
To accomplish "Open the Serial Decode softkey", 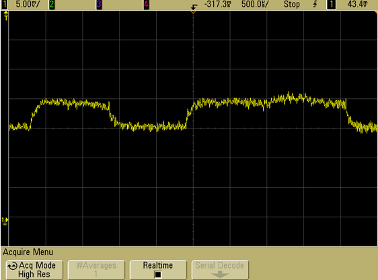I will click(x=220, y=270).
